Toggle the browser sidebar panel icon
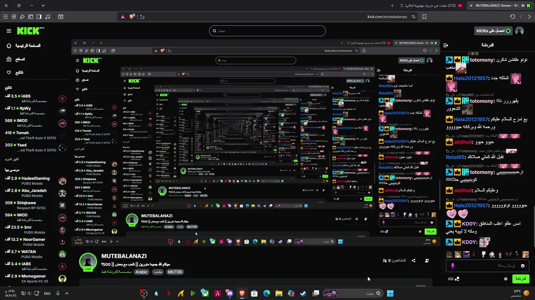This screenshot has width=535, height=300. tap(39, 17)
